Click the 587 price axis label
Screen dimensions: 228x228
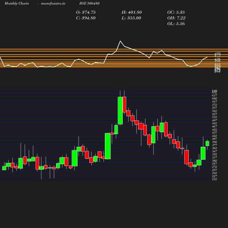tap(214, 102)
